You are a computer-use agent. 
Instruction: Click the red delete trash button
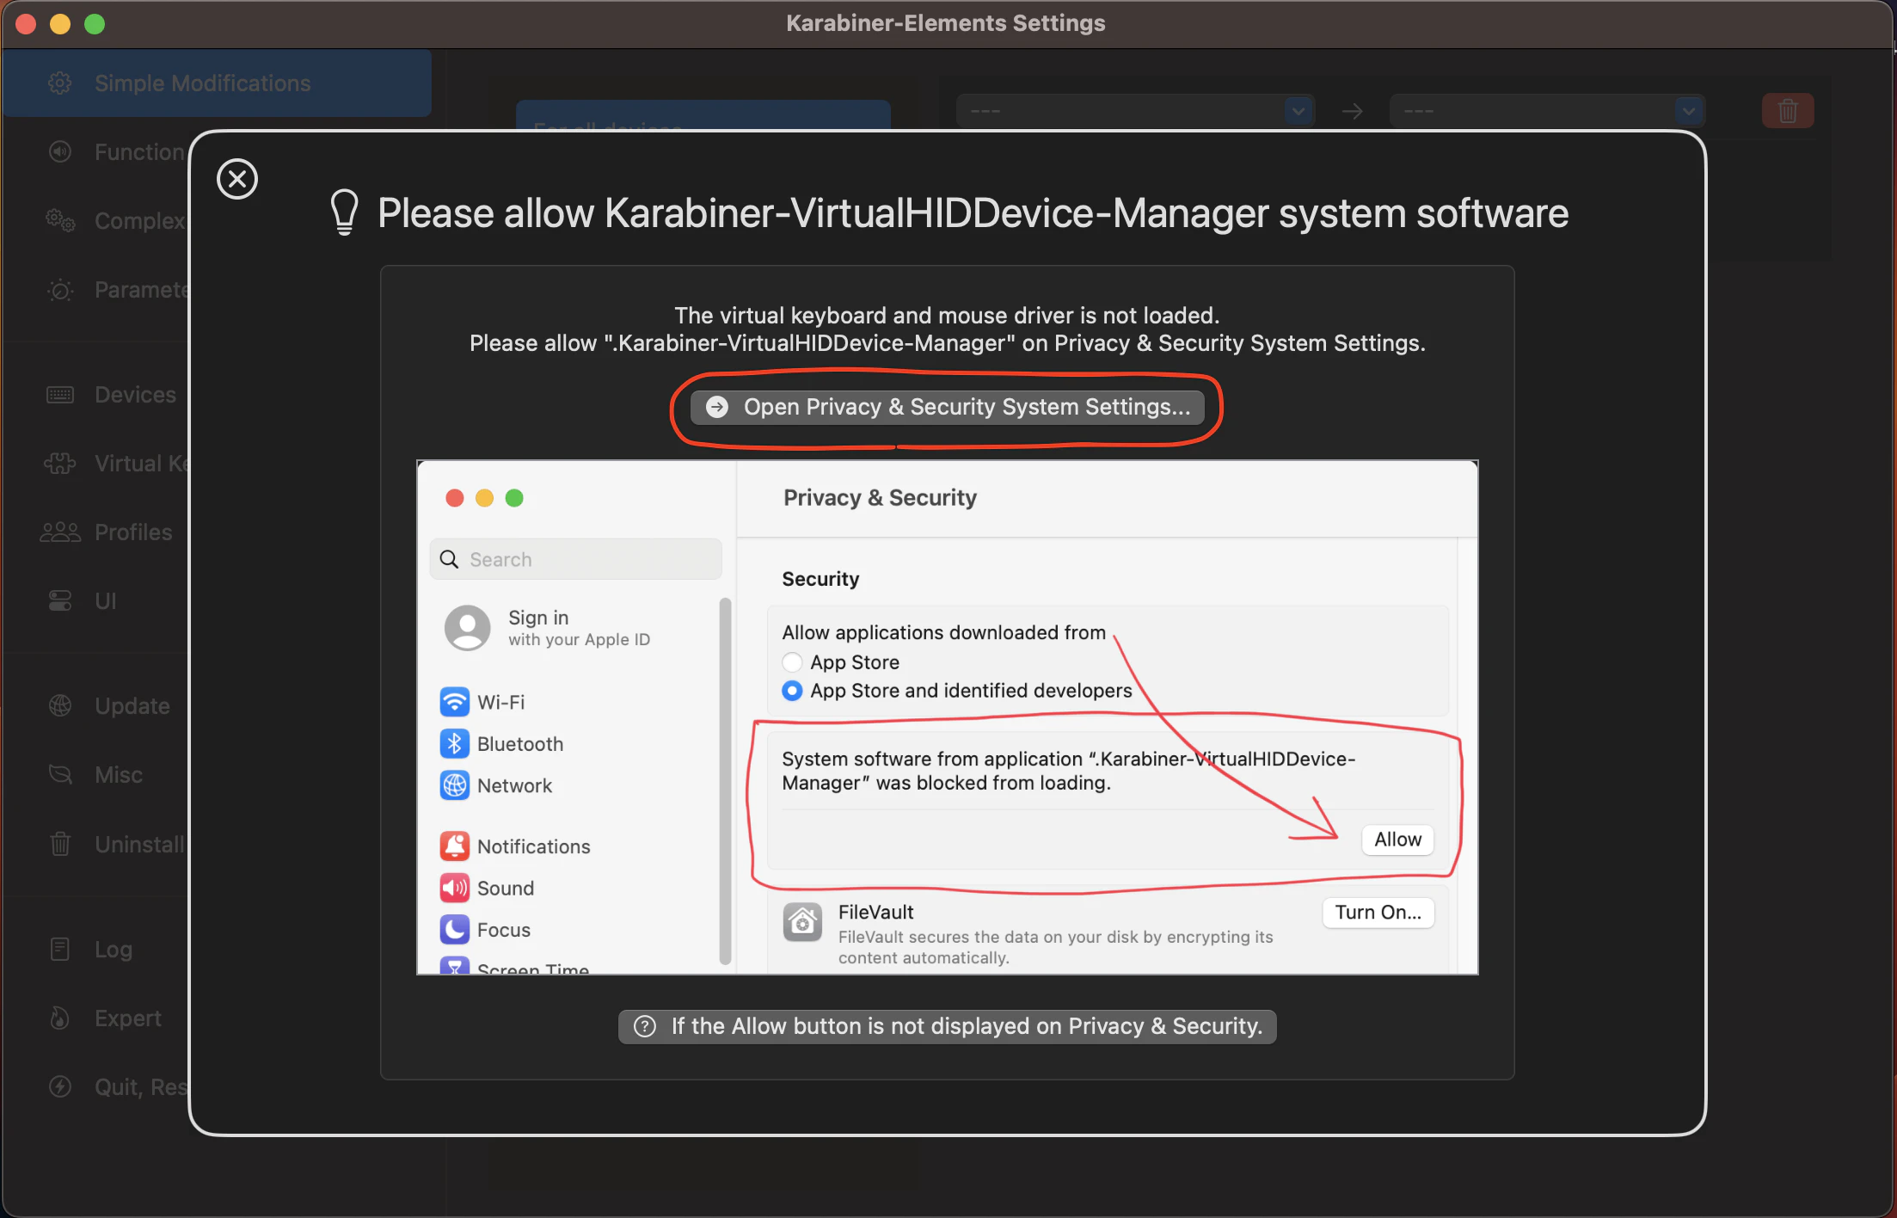pyautogui.click(x=1787, y=111)
